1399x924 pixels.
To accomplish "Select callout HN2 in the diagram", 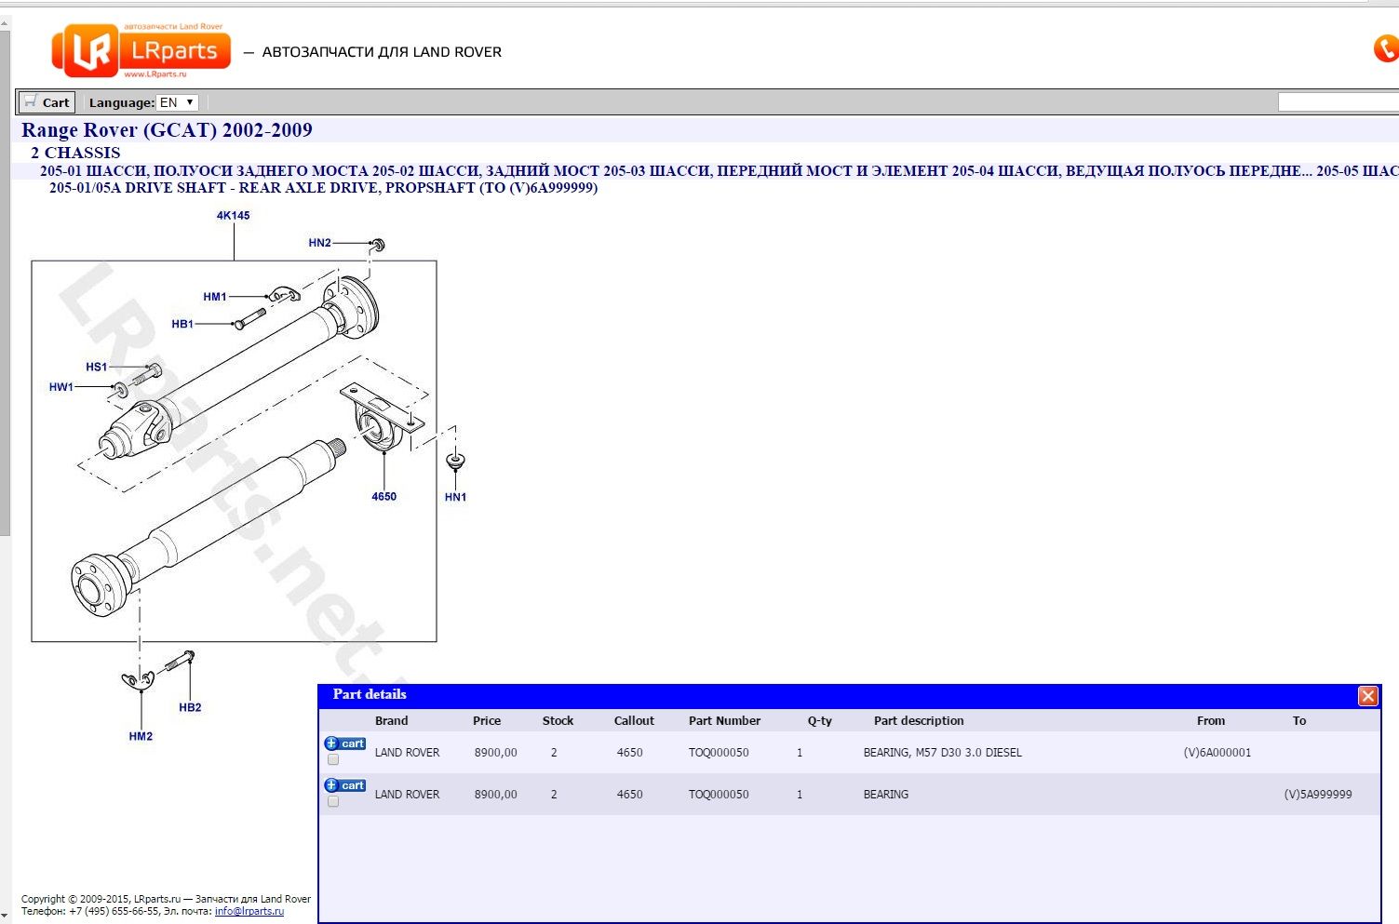I will pos(319,243).
